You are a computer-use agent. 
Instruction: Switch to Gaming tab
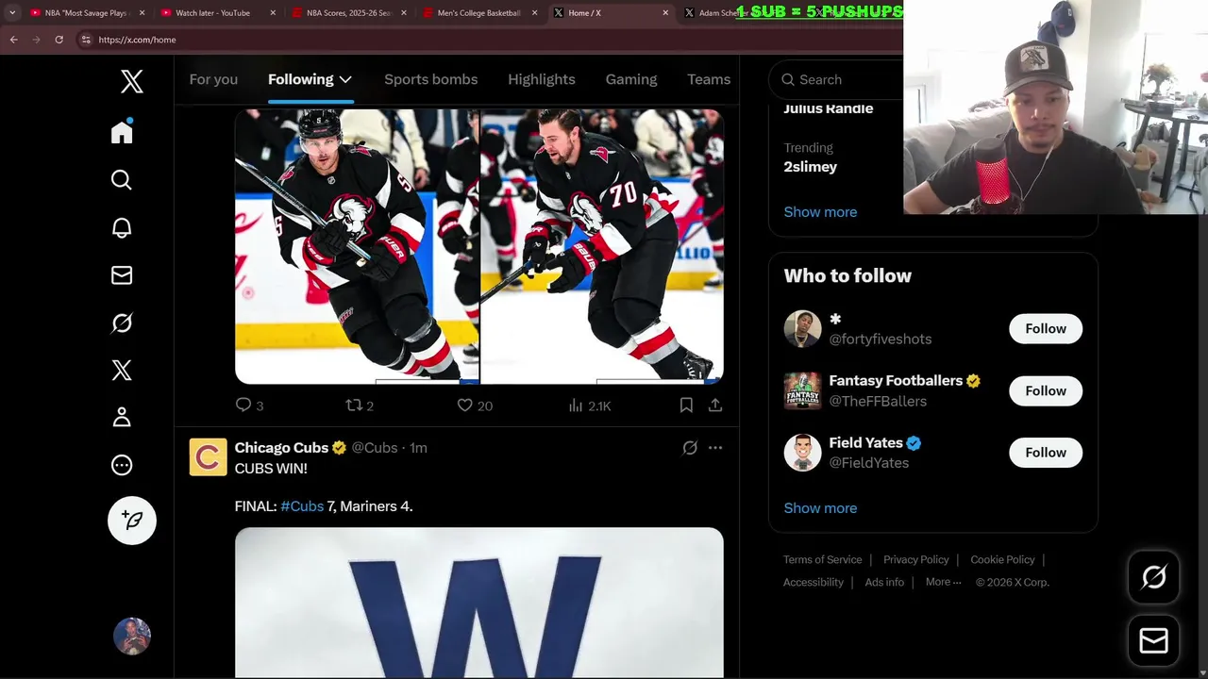point(631,79)
